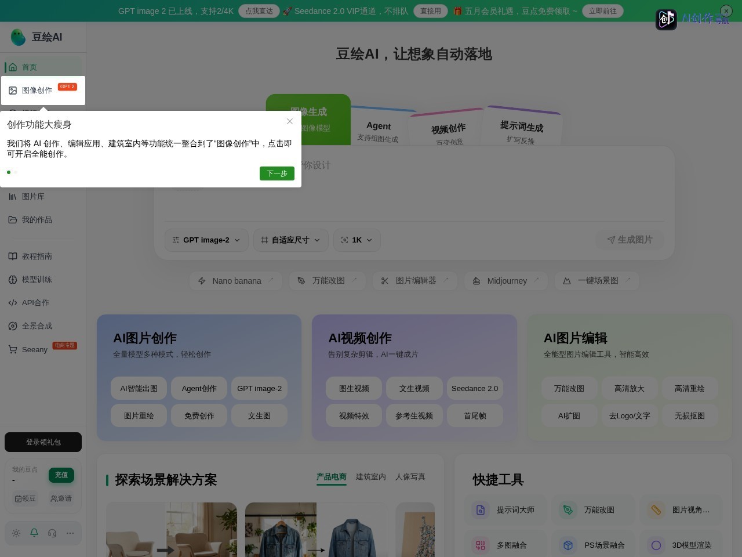The image size is (742, 557).
Task: Open API合作 in the sidebar
Action: tap(43, 303)
